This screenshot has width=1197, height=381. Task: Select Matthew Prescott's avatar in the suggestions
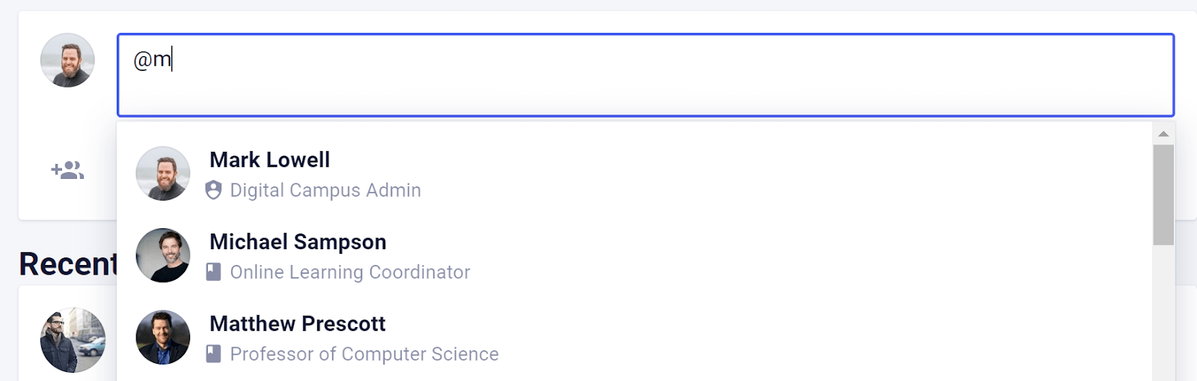point(162,338)
